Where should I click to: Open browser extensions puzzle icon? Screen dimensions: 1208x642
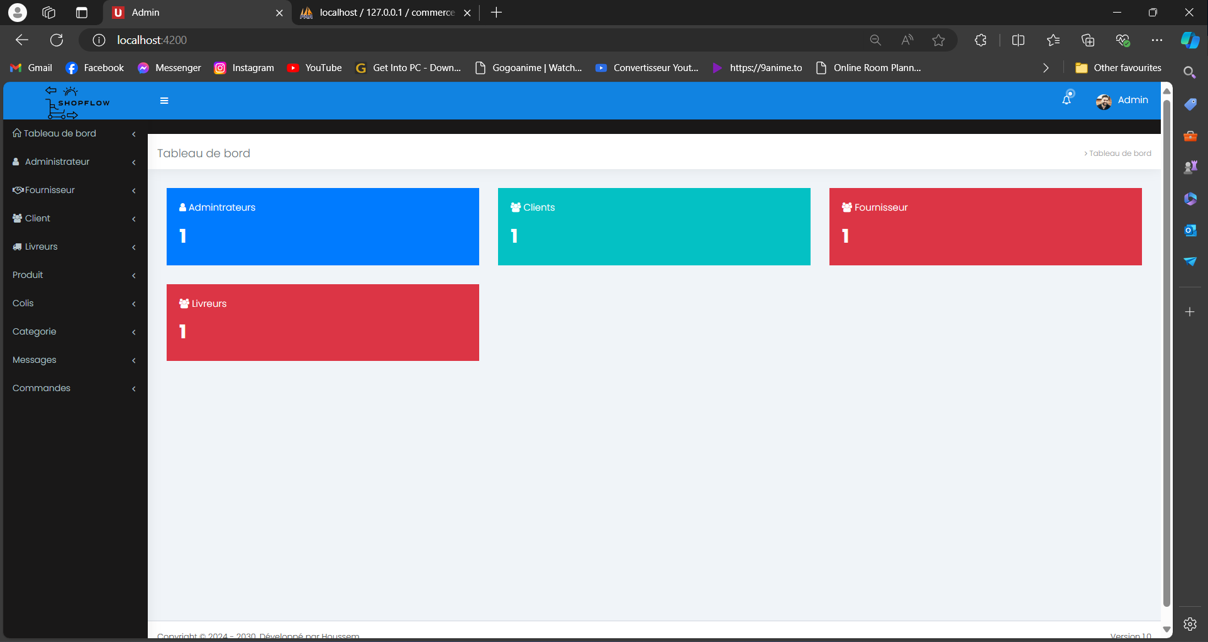pos(980,40)
